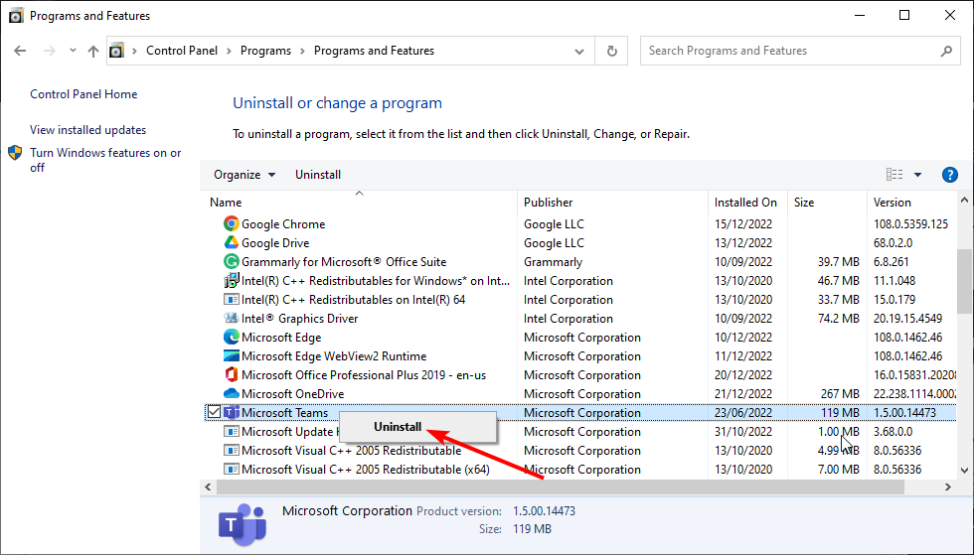This screenshot has height=555, width=974.
Task: Sort by the Publisher column header
Action: click(x=612, y=203)
